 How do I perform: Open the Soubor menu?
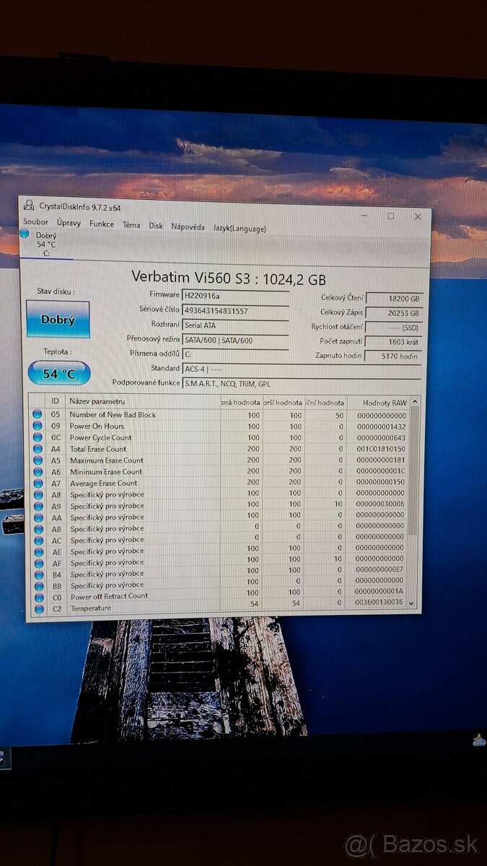[x=36, y=222]
